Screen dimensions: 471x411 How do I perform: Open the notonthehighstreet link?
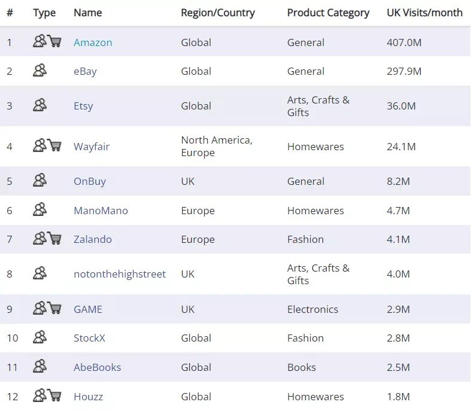click(120, 274)
